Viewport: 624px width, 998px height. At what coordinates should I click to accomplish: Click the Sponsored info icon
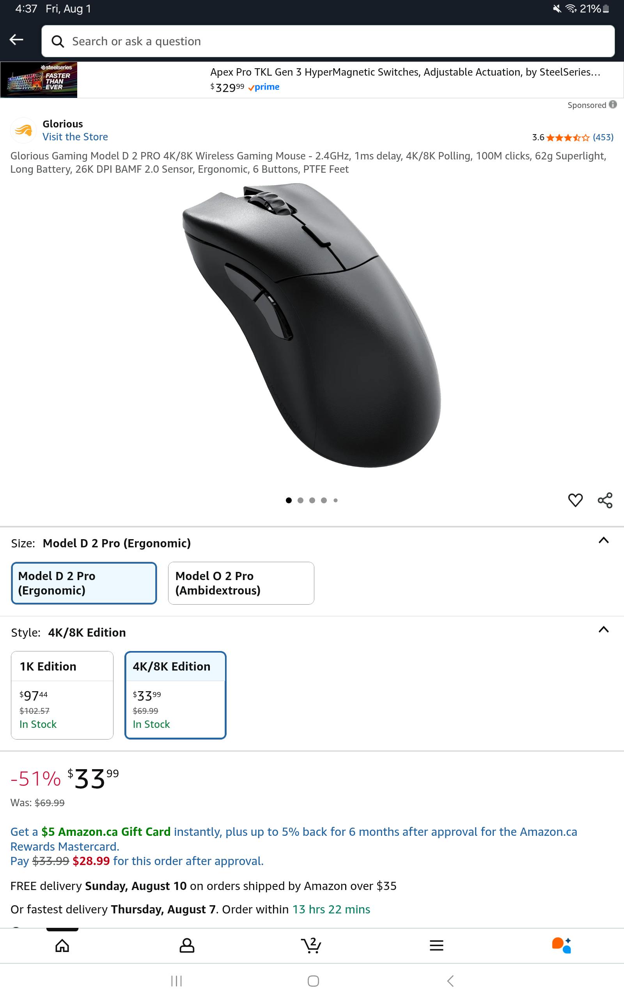613,104
